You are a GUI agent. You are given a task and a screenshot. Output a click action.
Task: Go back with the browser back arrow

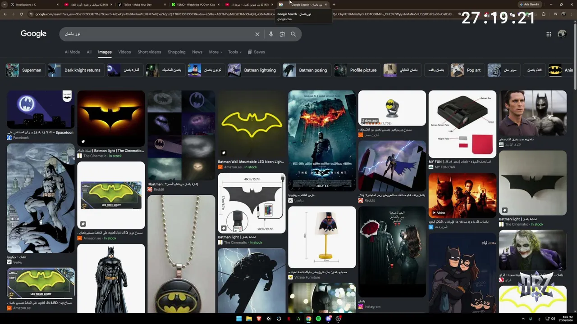5,14
